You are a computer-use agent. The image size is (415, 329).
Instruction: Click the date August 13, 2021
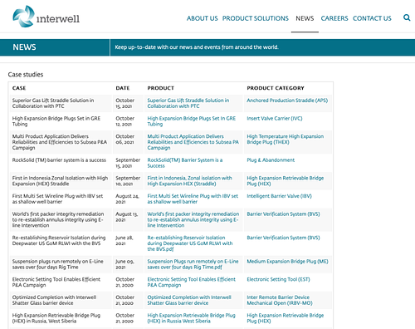[x=127, y=217]
